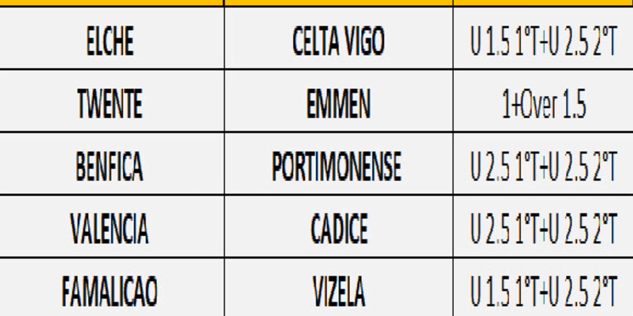Click the prediction cell in the Valencia row
The image size is (633, 316).
pyautogui.click(x=543, y=228)
